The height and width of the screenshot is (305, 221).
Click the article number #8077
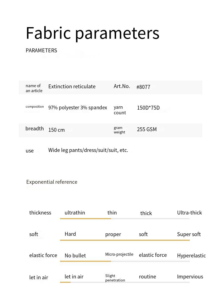pos(143,87)
